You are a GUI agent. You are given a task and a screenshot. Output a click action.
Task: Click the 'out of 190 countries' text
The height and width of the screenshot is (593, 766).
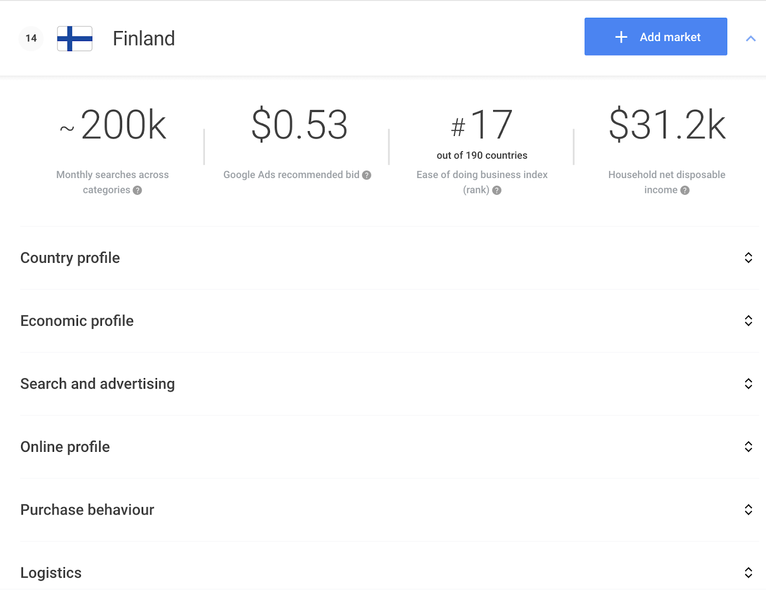pyautogui.click(x=482, y=156)
